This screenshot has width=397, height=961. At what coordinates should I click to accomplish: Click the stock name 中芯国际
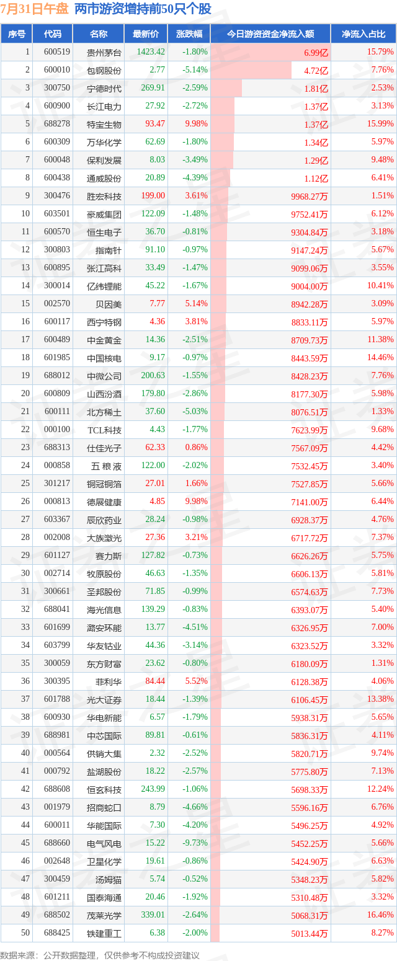click(104, 735)
